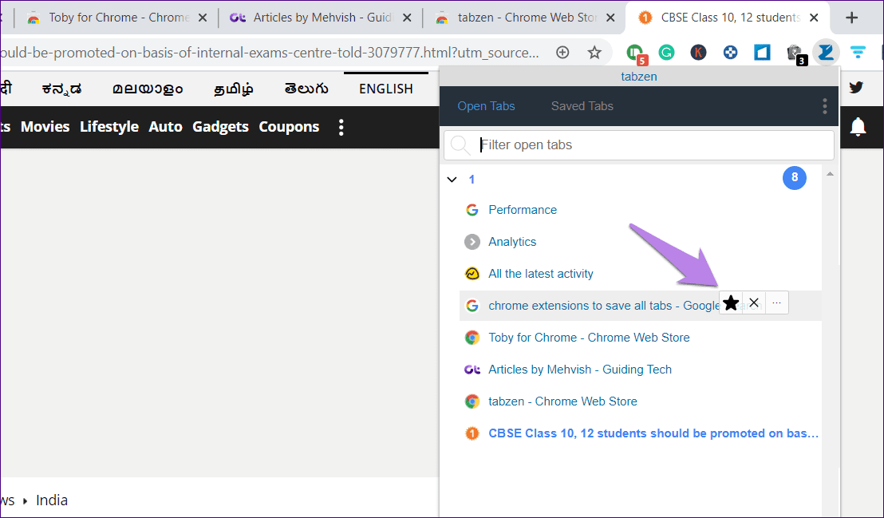Image resolution: width=884 pixels, height=518 pixels.
Task: Select Telugu language తెలుగు
Action: [x=306, y=89]
